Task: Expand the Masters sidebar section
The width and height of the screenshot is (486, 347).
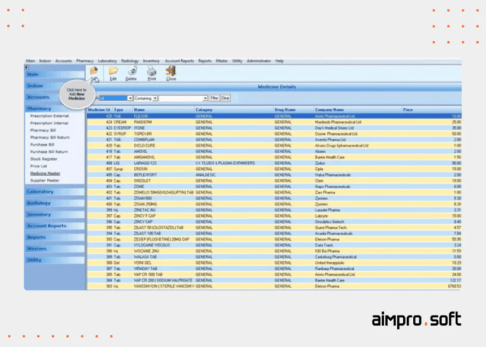Action: [54, 249]
